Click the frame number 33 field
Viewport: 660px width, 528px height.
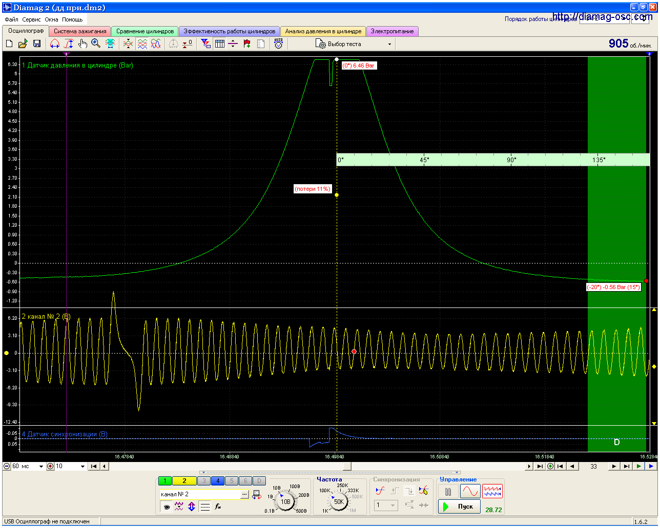593,467
